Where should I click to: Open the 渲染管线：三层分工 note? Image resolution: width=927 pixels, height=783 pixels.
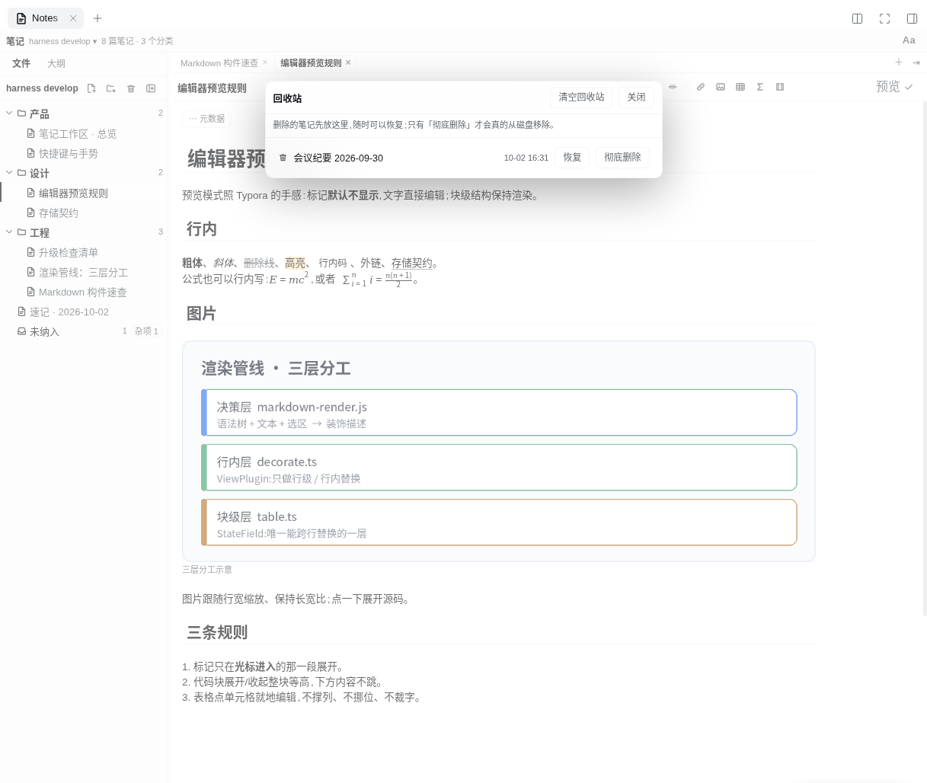(84, 272)
